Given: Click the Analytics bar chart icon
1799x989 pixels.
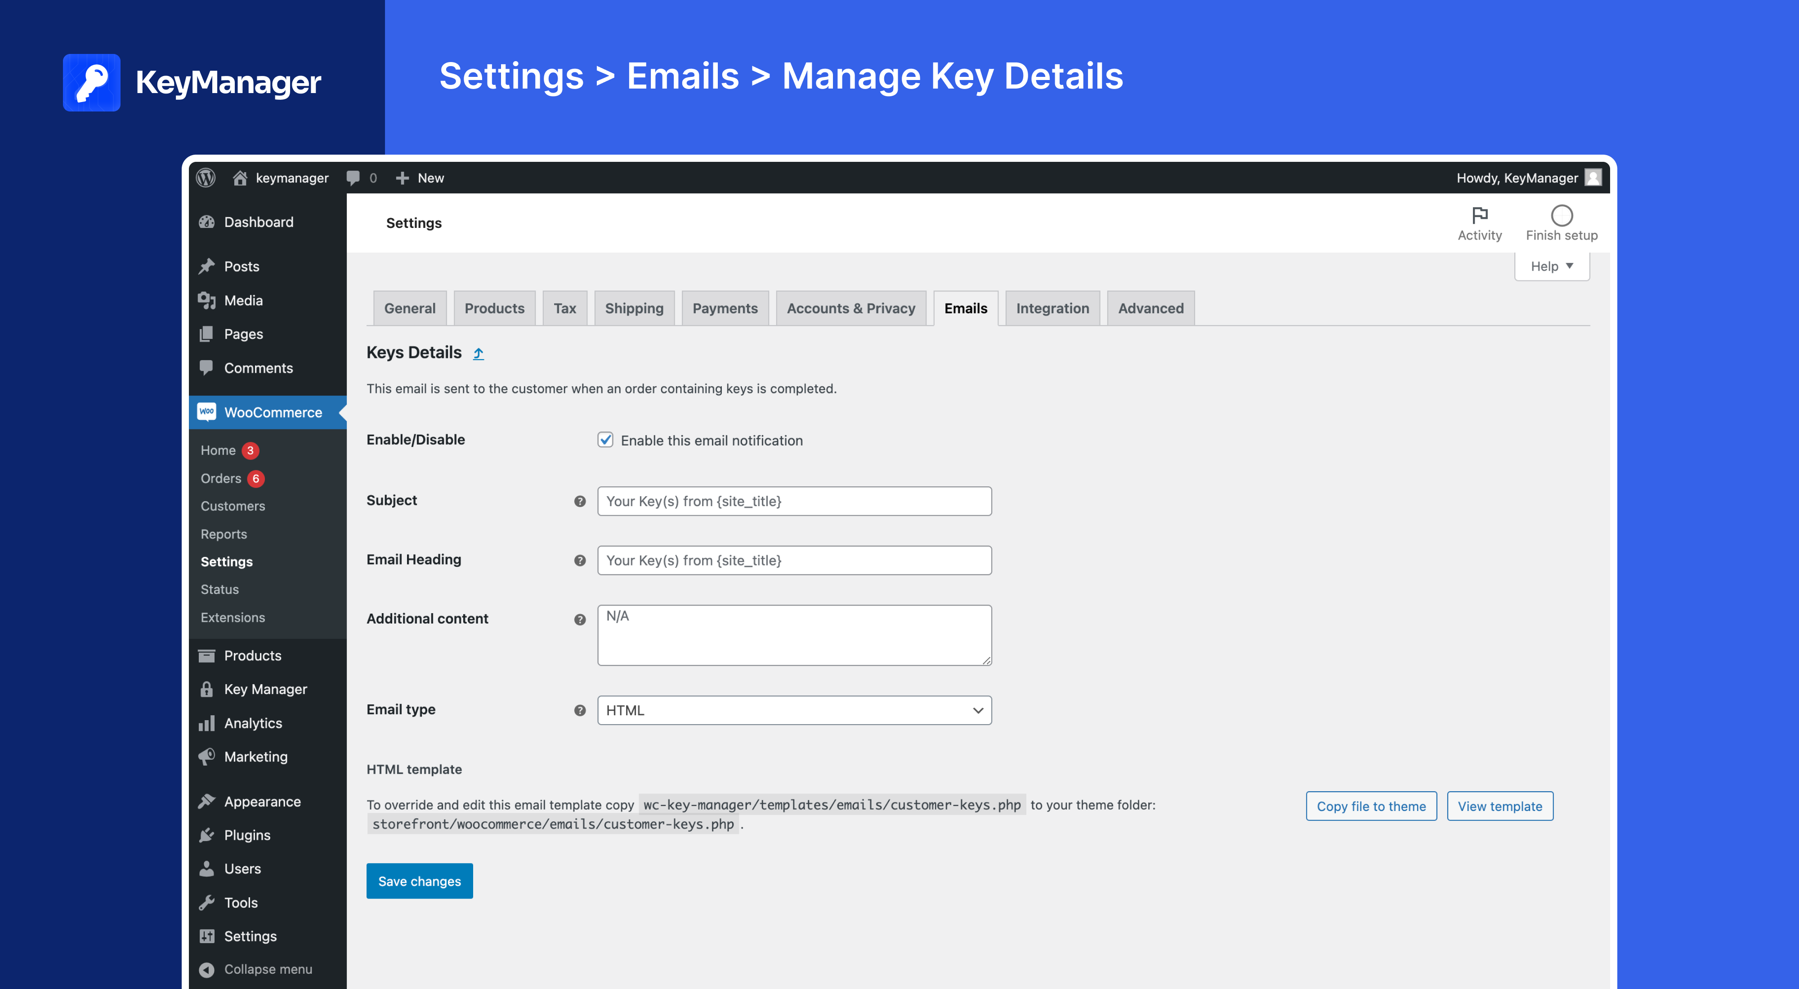Looking at the screenshot, I should [x=207, y=723].
